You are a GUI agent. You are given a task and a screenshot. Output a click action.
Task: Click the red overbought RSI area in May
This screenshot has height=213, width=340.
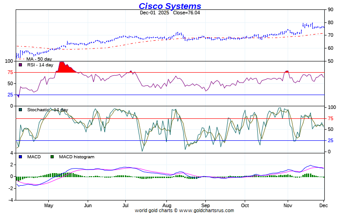(65, 68)
